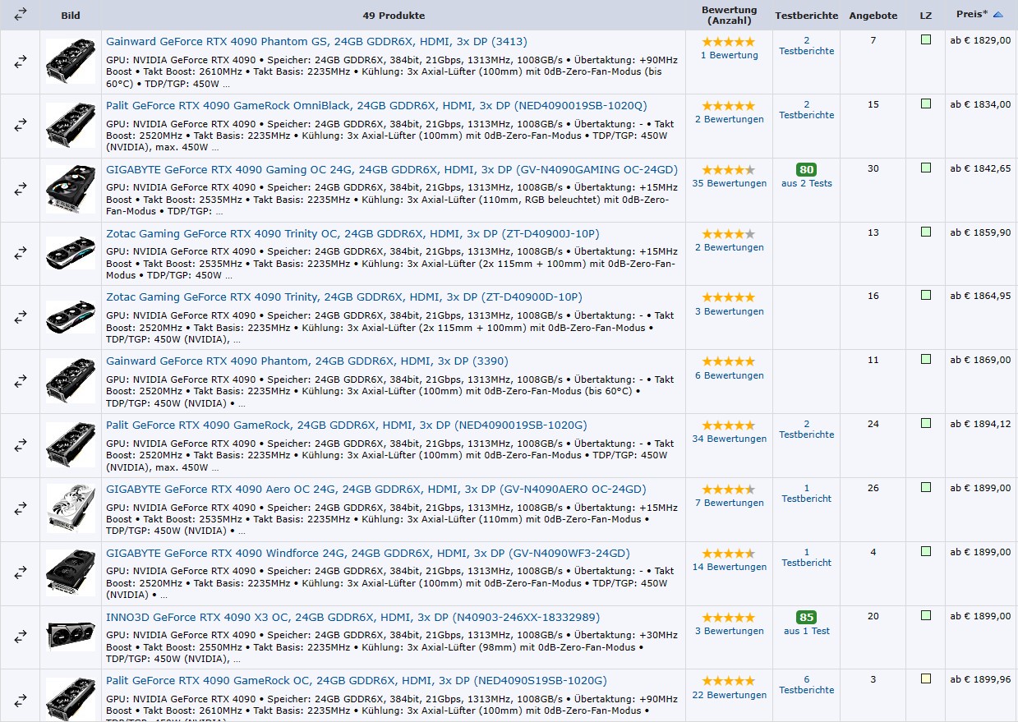This screenshot has height=722, width=1018.
Task: Click green 80 test score badge
Action: pyautogui.click(x=807, y=170)
